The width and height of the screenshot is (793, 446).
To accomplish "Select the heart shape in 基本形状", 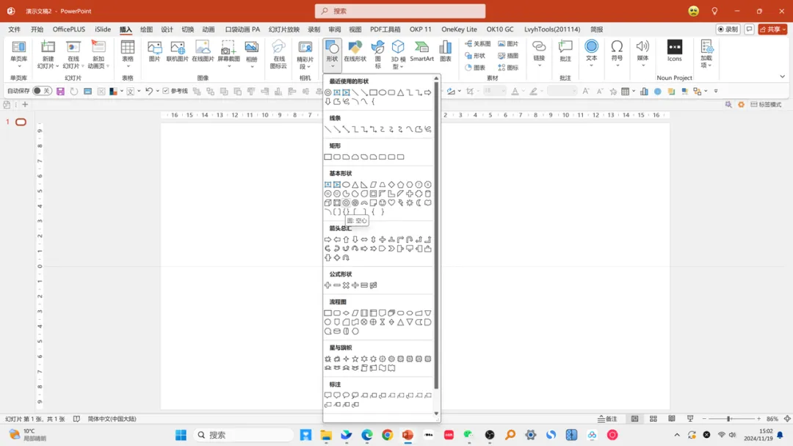I will click(391, 202).
